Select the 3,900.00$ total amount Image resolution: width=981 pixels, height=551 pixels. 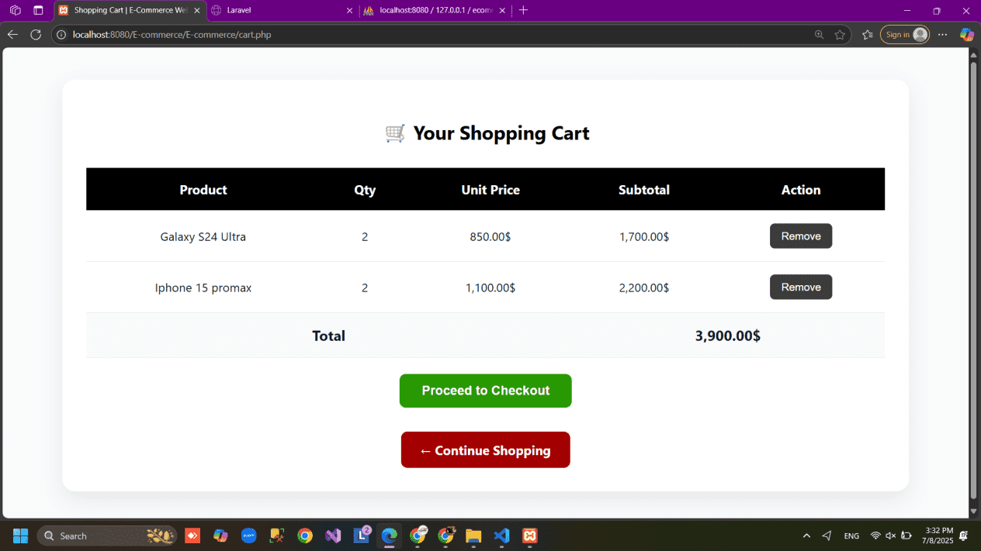pyautogui.click(x=727, y=336)
